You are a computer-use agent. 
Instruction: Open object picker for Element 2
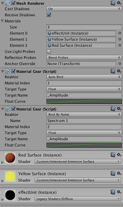click(x=120, y=45)
